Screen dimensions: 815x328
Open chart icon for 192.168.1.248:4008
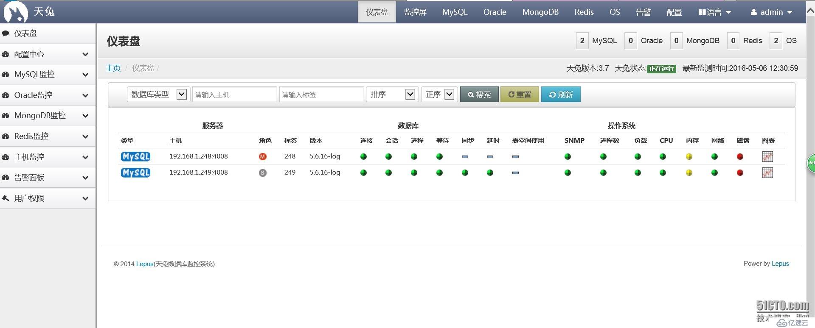click(767, 156)
